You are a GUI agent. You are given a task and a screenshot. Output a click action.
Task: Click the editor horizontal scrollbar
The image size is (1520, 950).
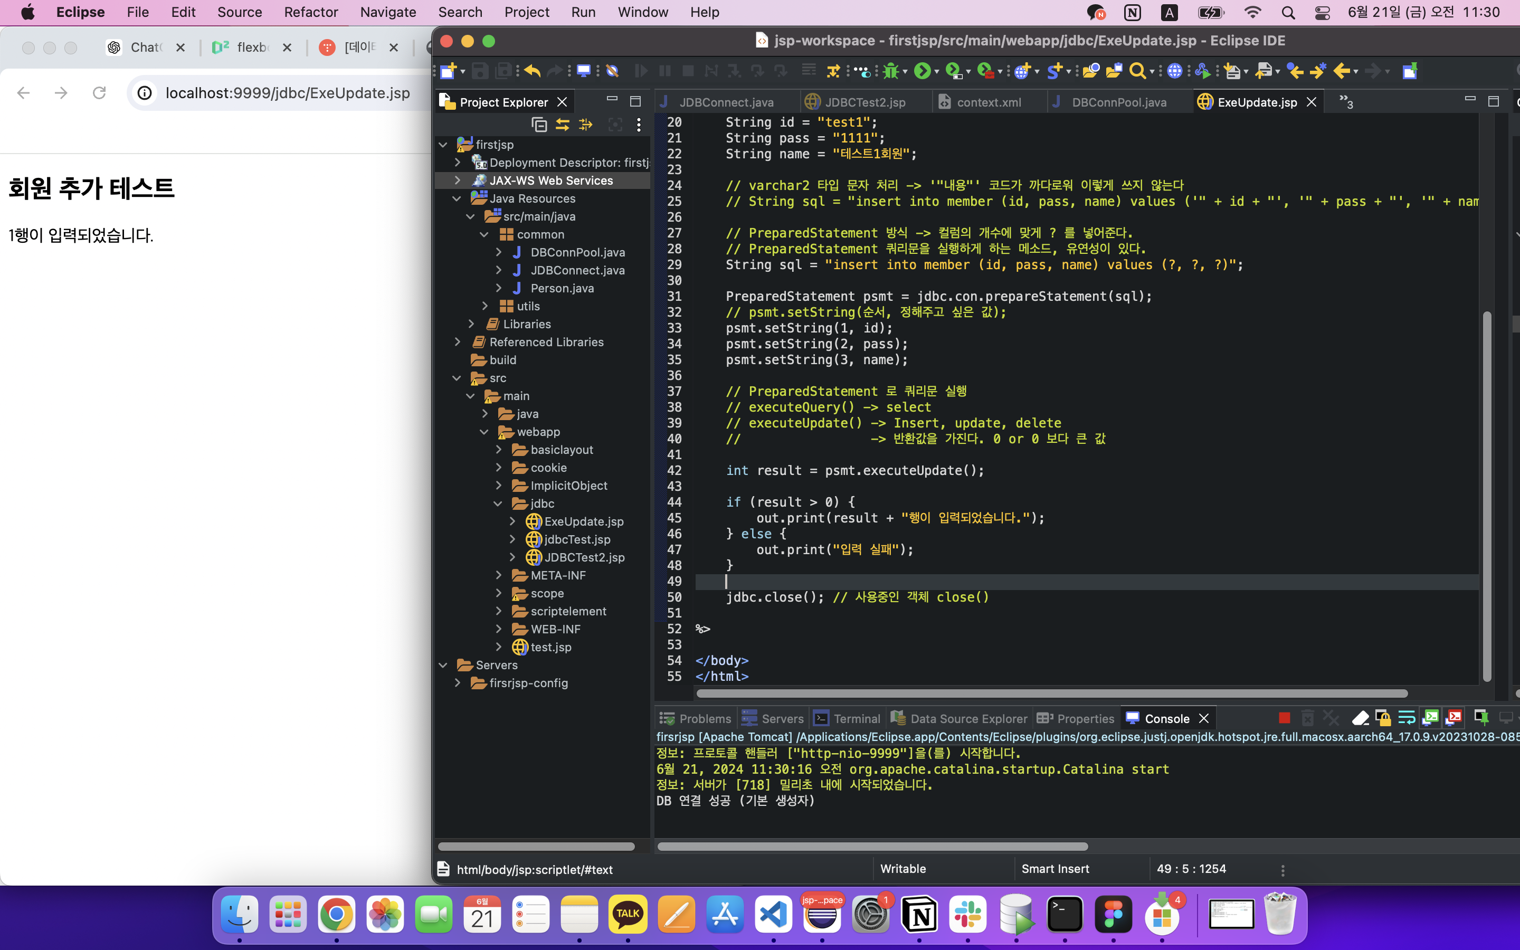[x=1051, y=693]
